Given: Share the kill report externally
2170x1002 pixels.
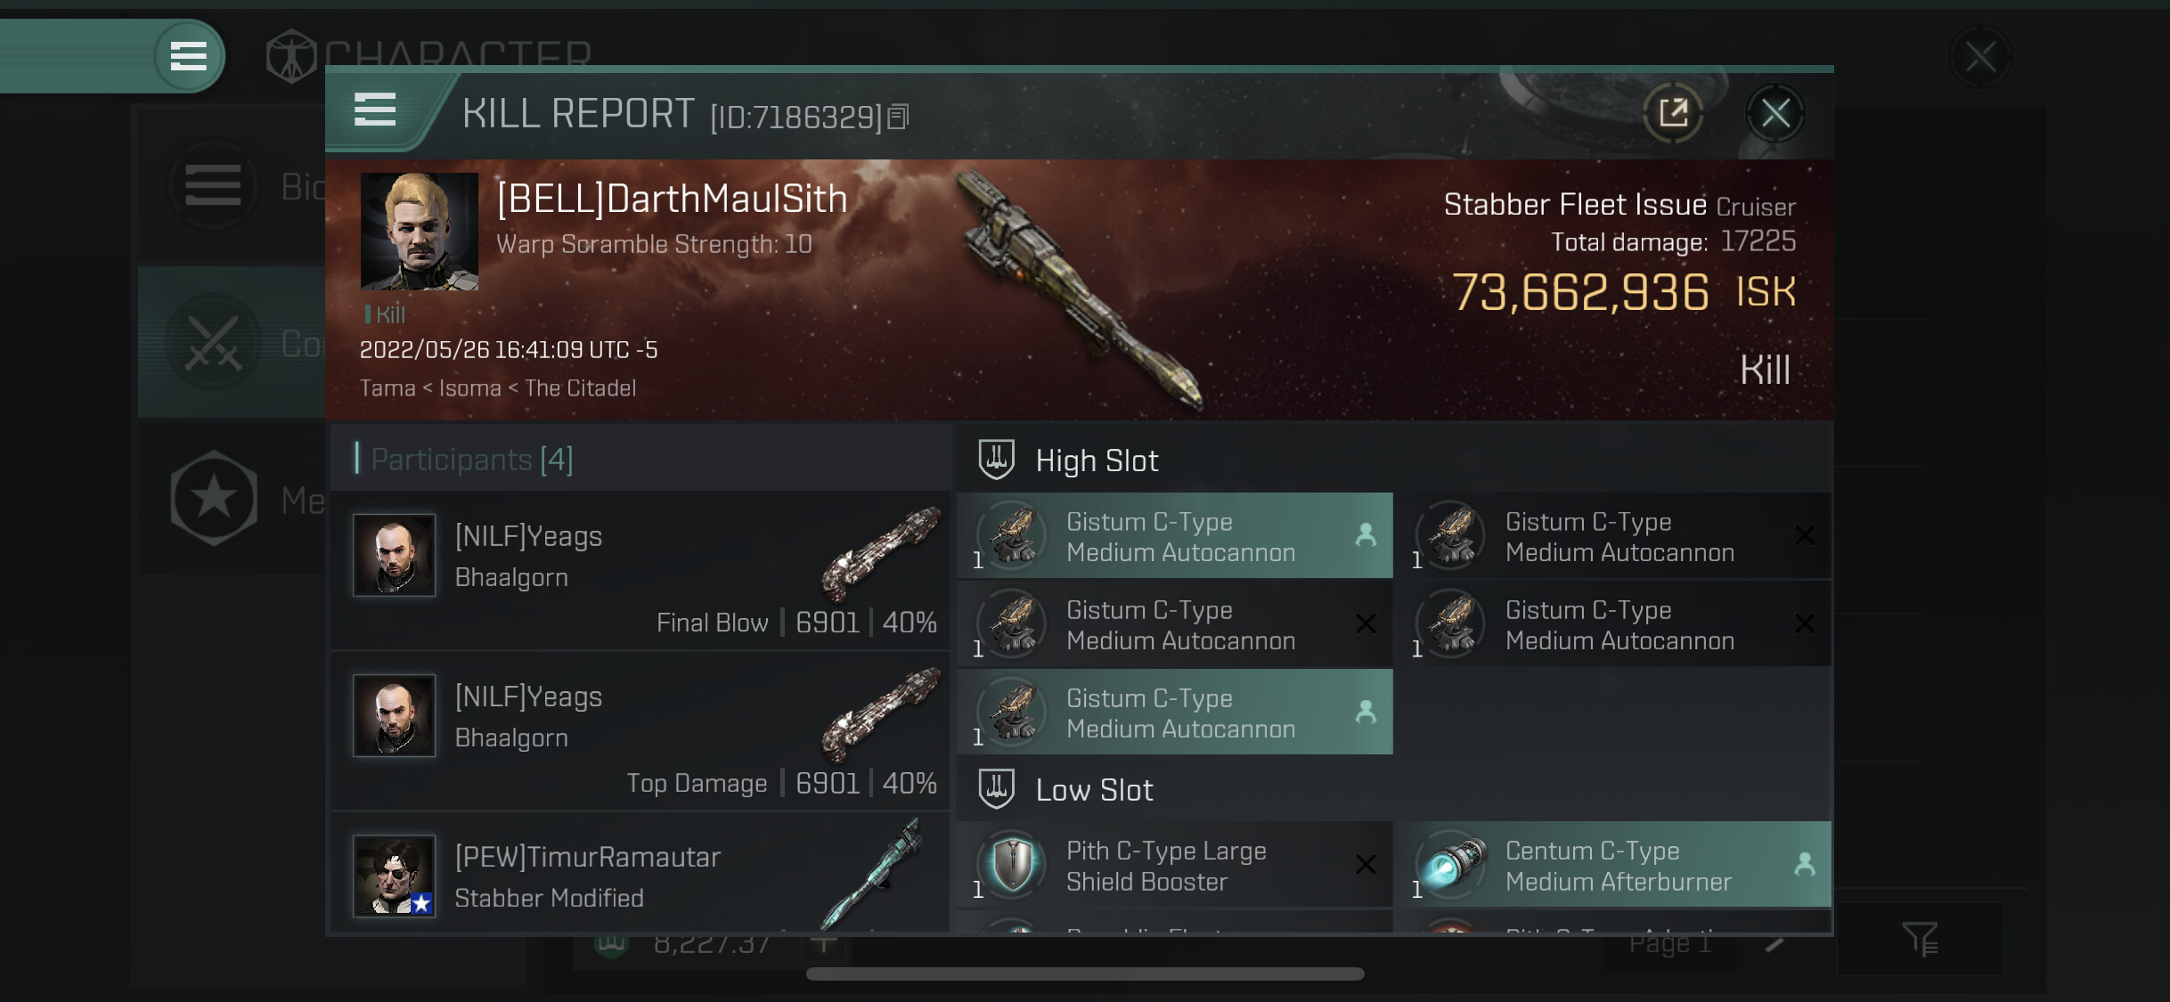Looking at the screenshot, I should (1672, 113).
